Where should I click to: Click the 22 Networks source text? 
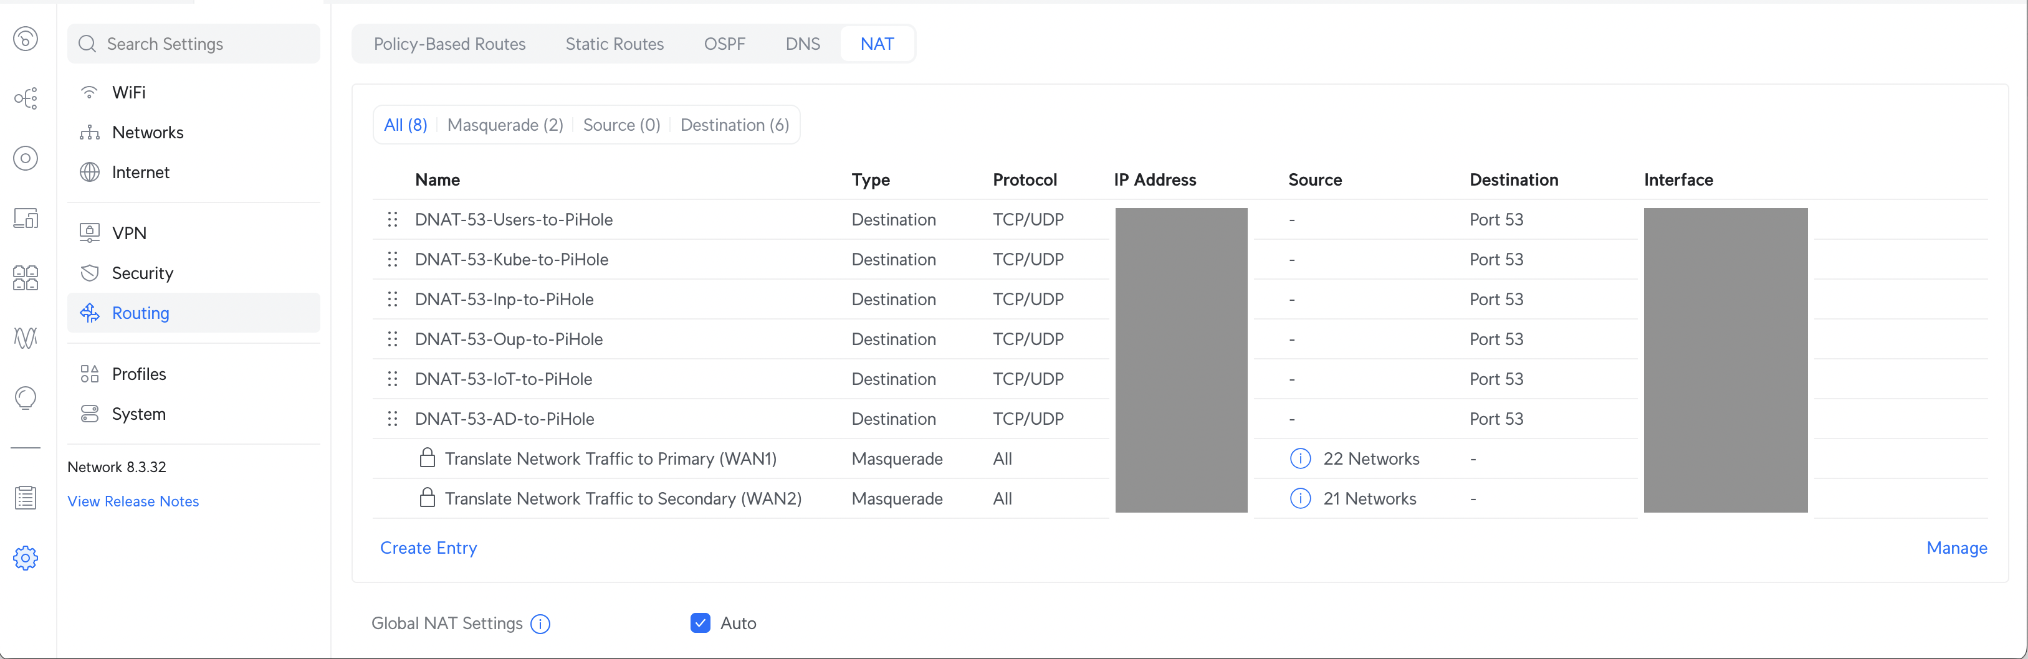(1370, 458)
